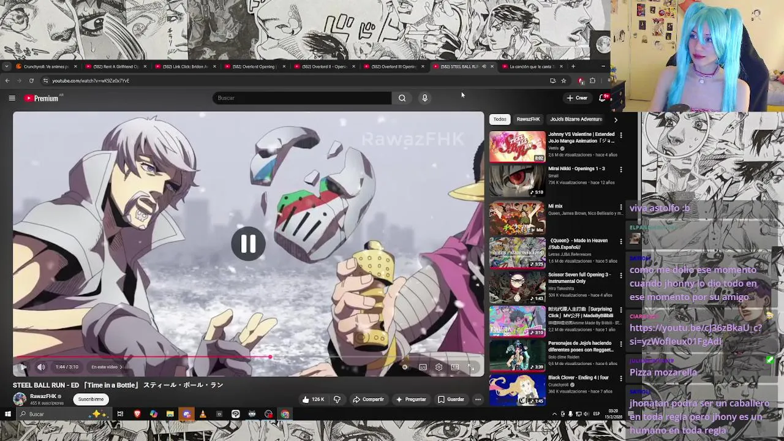Open options menu for 'Mirai Nikki - Openings'
The image size is (784, 441).
coord(621,170)
